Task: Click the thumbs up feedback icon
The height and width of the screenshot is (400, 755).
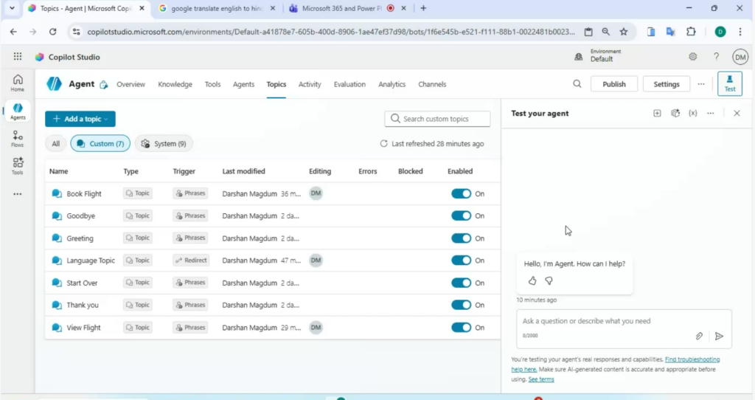Action: pyautogui.click(x=532, y=280)
